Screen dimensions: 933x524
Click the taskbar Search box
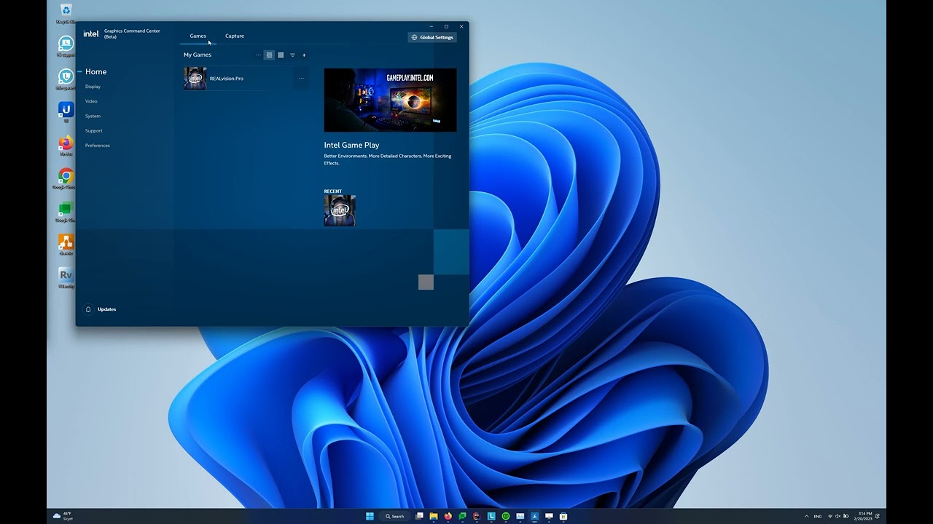[395, 516]
